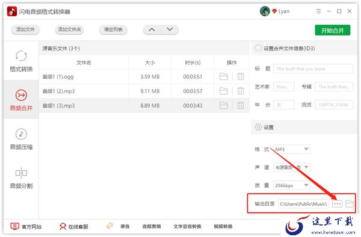This screenshot has width=361, height=237.
Task: Click the app logo icon
Action: 12,11
